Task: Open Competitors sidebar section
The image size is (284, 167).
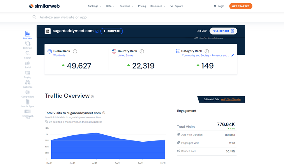Action: point(28,93)
